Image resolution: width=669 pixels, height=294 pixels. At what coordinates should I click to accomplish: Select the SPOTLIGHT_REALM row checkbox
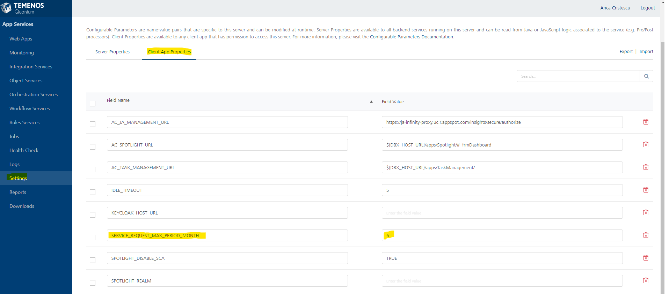point(93,283)
